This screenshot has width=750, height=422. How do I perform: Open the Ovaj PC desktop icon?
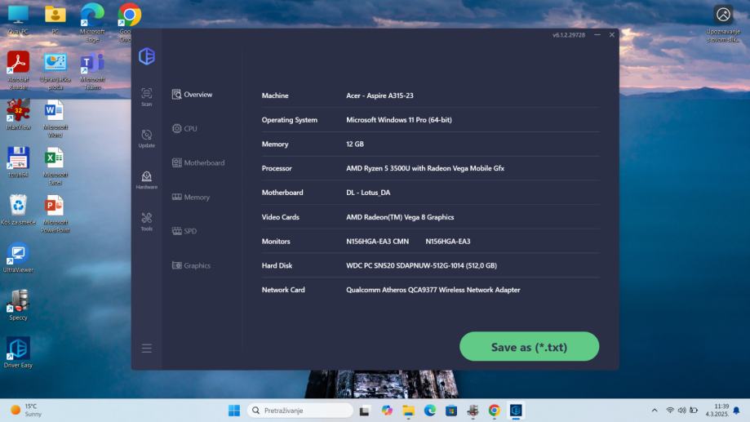pos(18,20)
